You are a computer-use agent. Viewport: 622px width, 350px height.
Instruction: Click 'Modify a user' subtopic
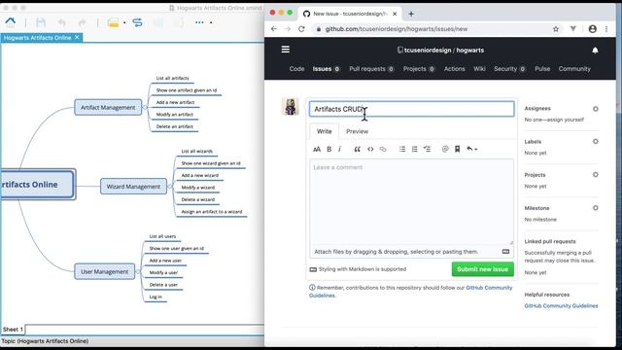tap(163, 272)
